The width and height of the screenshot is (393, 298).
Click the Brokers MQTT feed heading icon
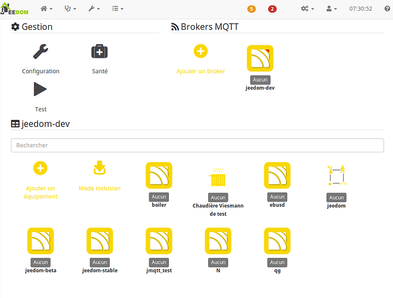175,27
